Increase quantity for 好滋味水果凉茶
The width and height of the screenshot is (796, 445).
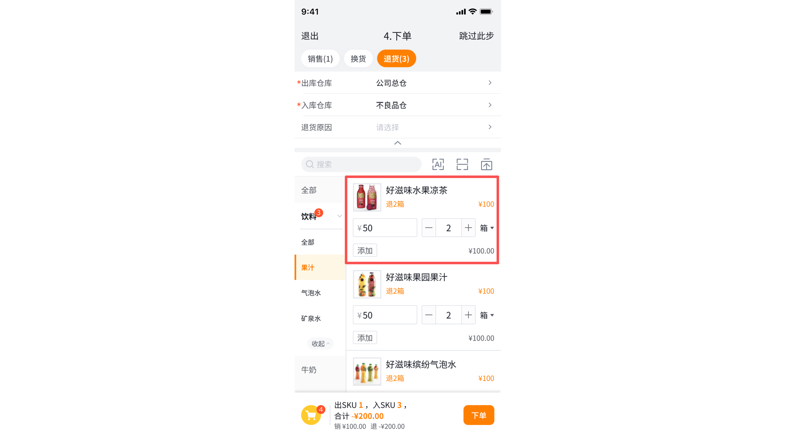point(468,228)
